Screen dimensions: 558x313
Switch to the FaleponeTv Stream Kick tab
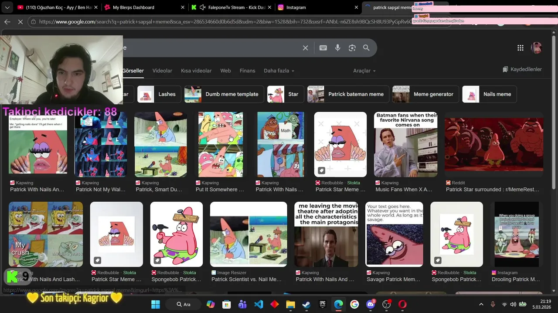click(232, 7)
